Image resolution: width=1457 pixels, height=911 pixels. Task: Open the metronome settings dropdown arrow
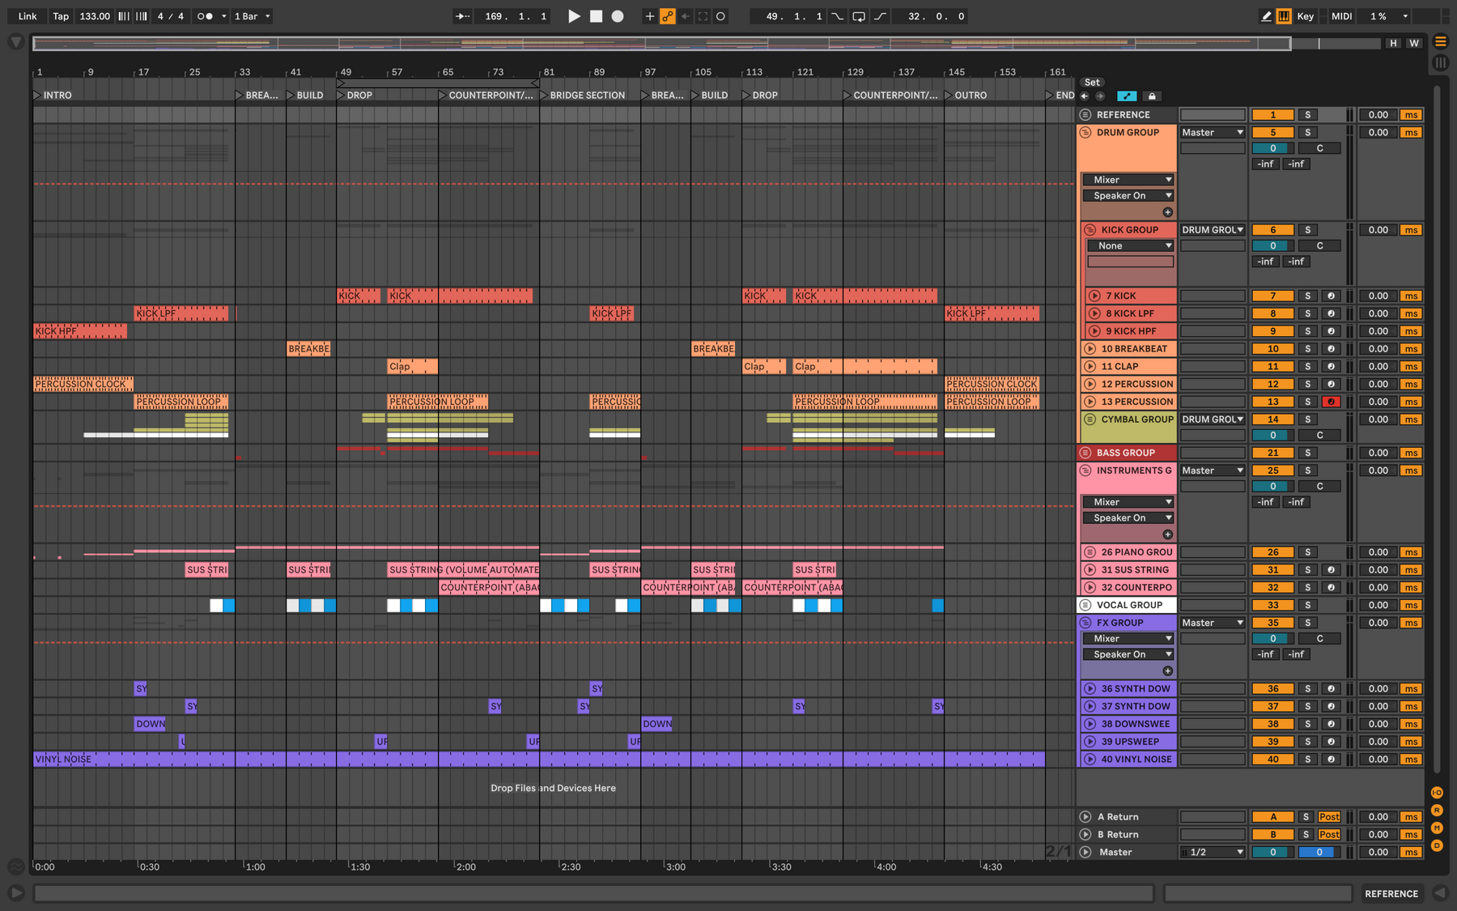(223, 16)
